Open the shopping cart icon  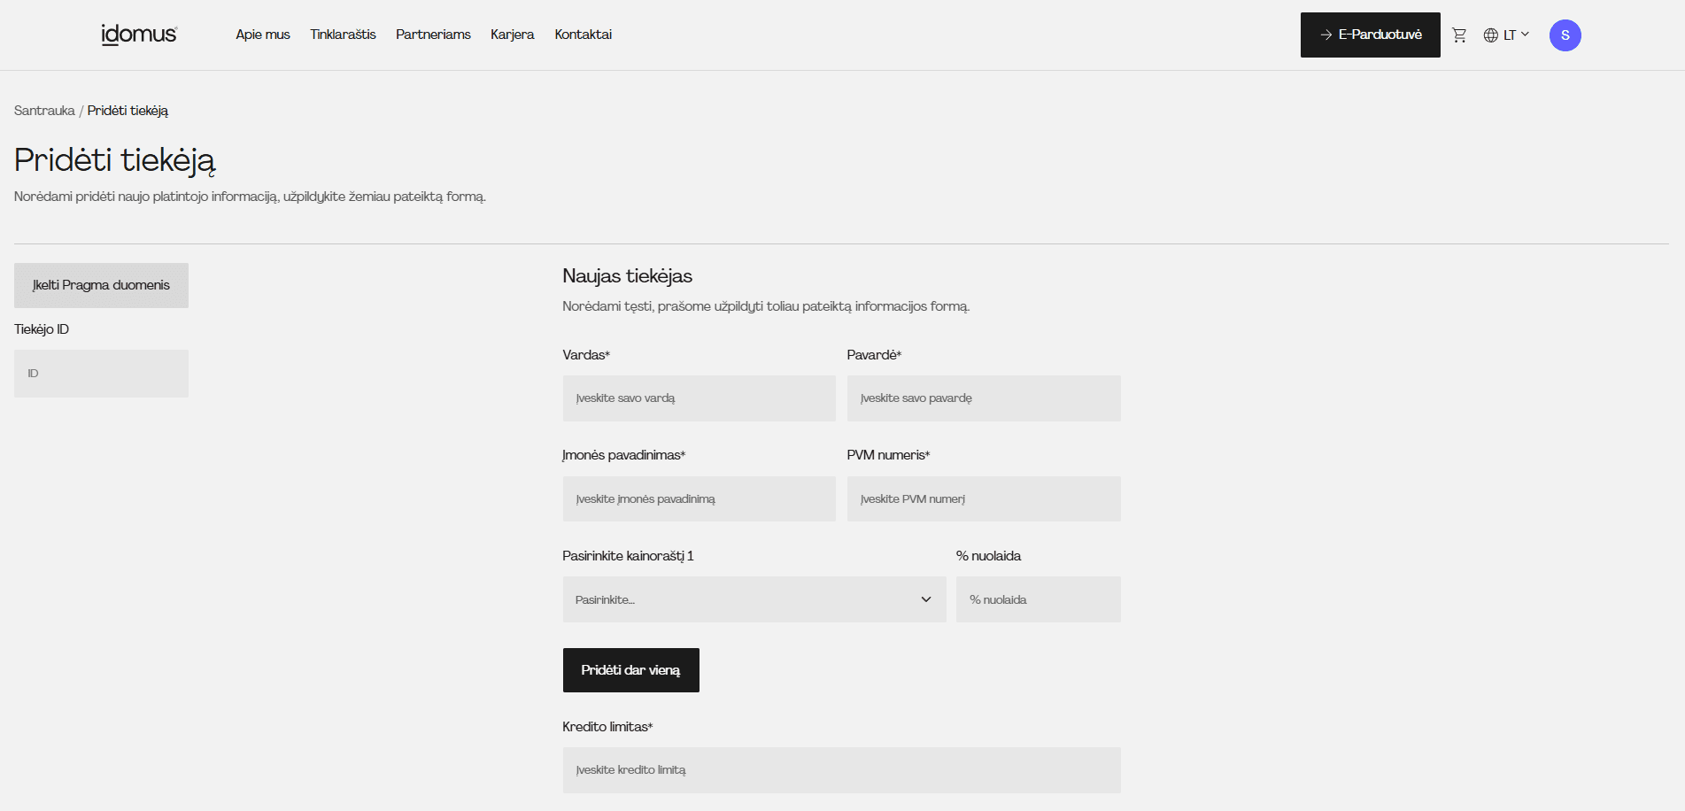point(1459,35)
